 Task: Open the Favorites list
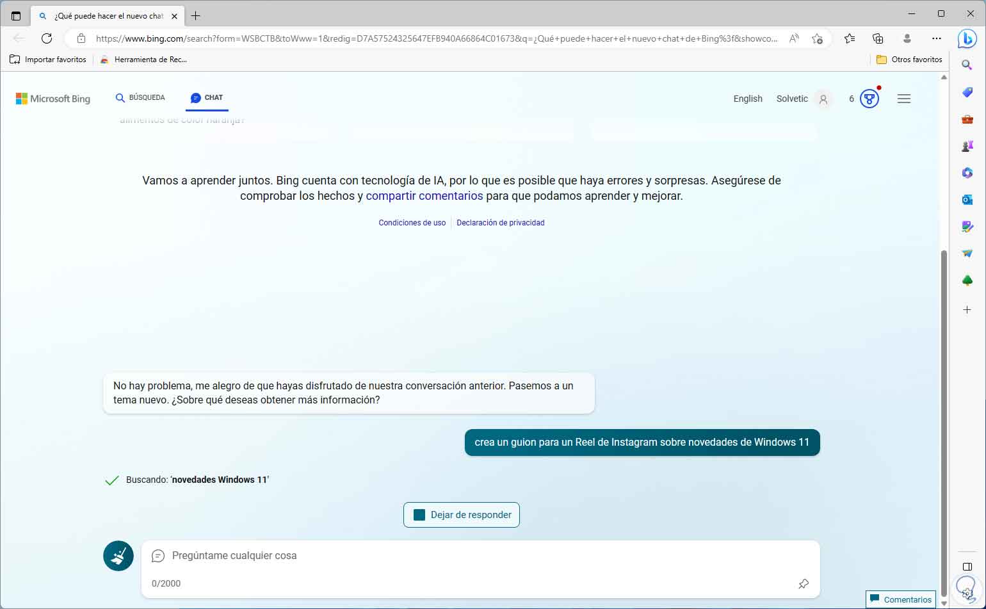point(850,38)
